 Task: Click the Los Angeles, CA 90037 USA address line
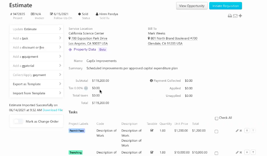tap(88, 43)
